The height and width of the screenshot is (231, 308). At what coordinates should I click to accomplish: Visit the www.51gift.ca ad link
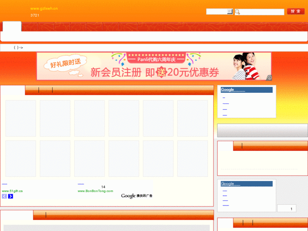point(12,191)
